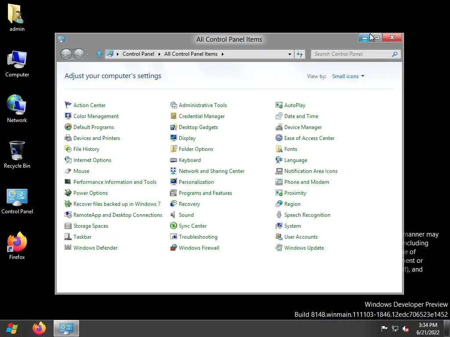This screenshot has width=450, height=337.
Task: Click the Power Options icon
Action: coord(68,193)
